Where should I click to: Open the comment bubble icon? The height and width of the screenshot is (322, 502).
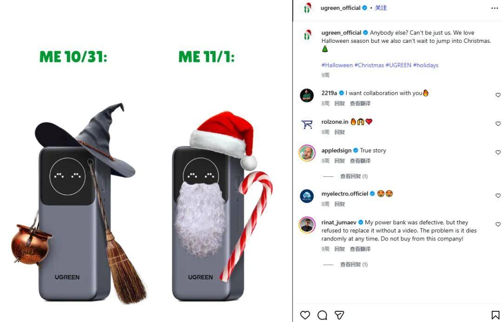tap(322, 315)
